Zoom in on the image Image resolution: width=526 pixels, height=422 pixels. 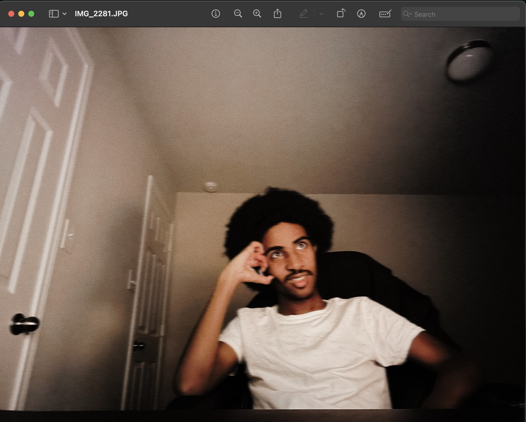[x=257, y=14]
